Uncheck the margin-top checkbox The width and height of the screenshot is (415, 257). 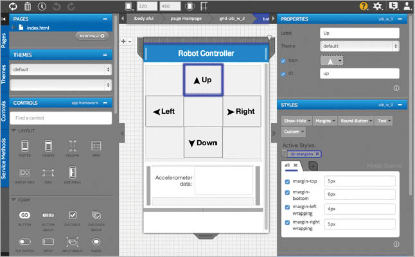[287, 182]
